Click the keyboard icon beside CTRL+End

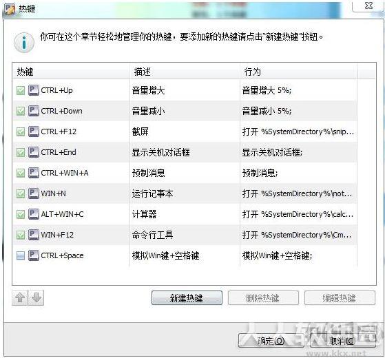pos(34,152)
